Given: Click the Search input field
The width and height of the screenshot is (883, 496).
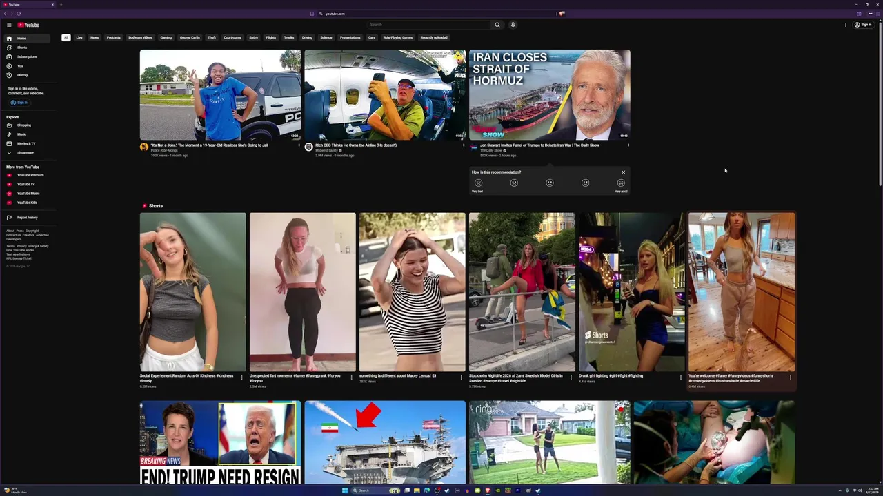Looking at the screenshot, I should click(429, 25).
